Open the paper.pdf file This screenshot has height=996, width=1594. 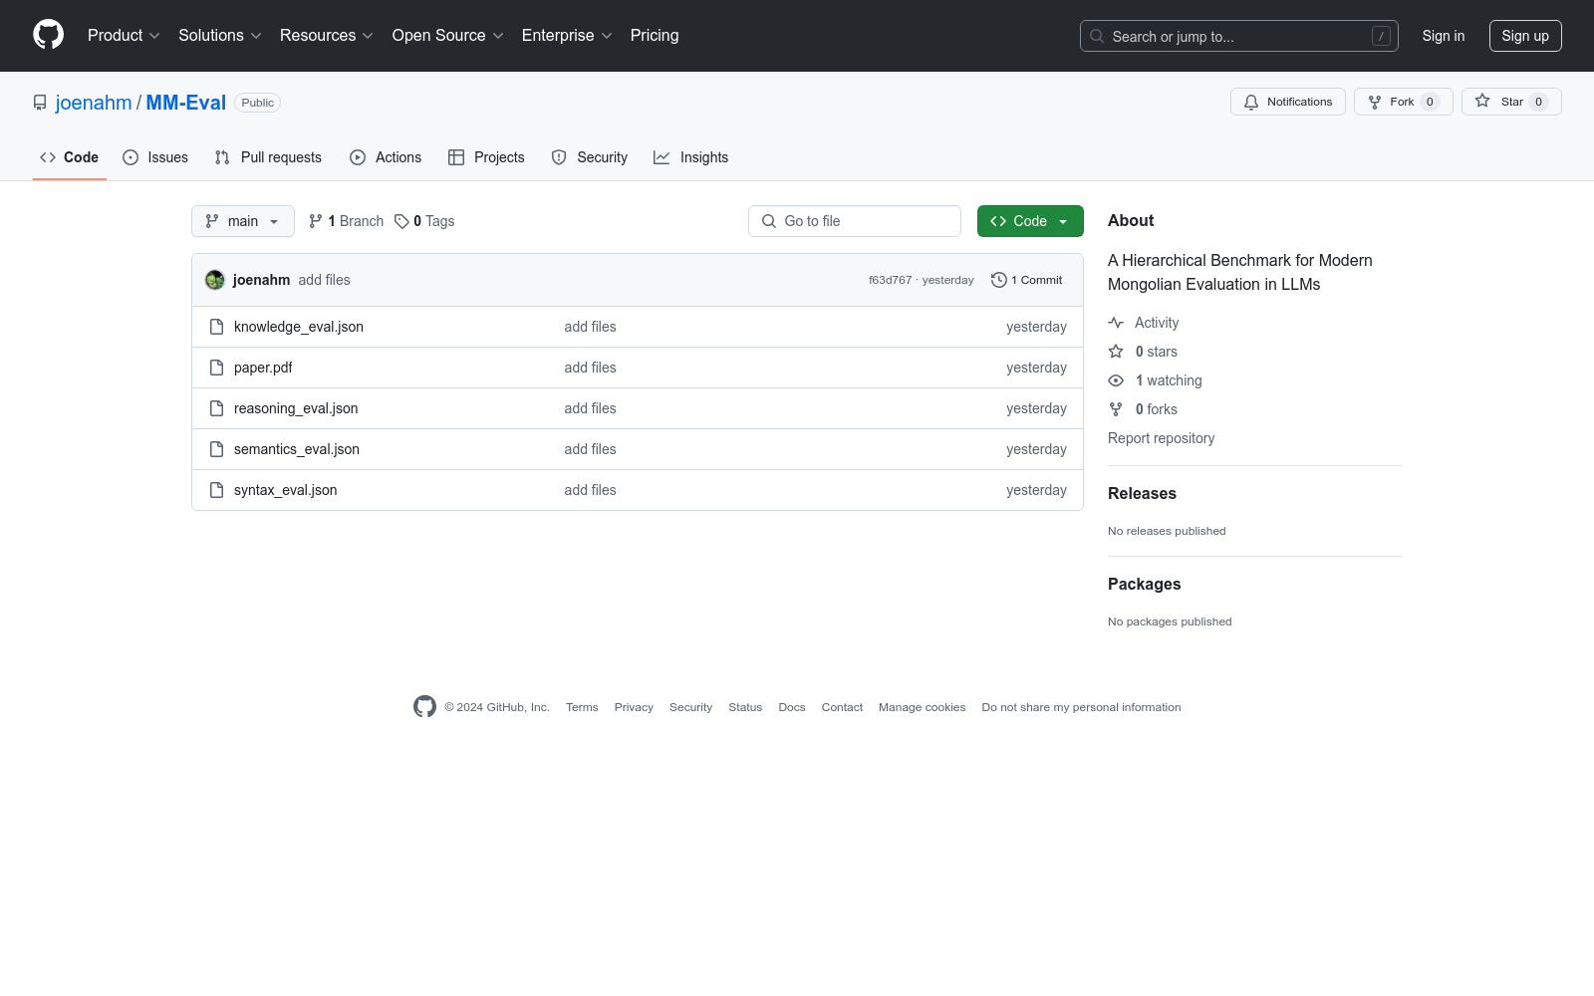(263, 368)
